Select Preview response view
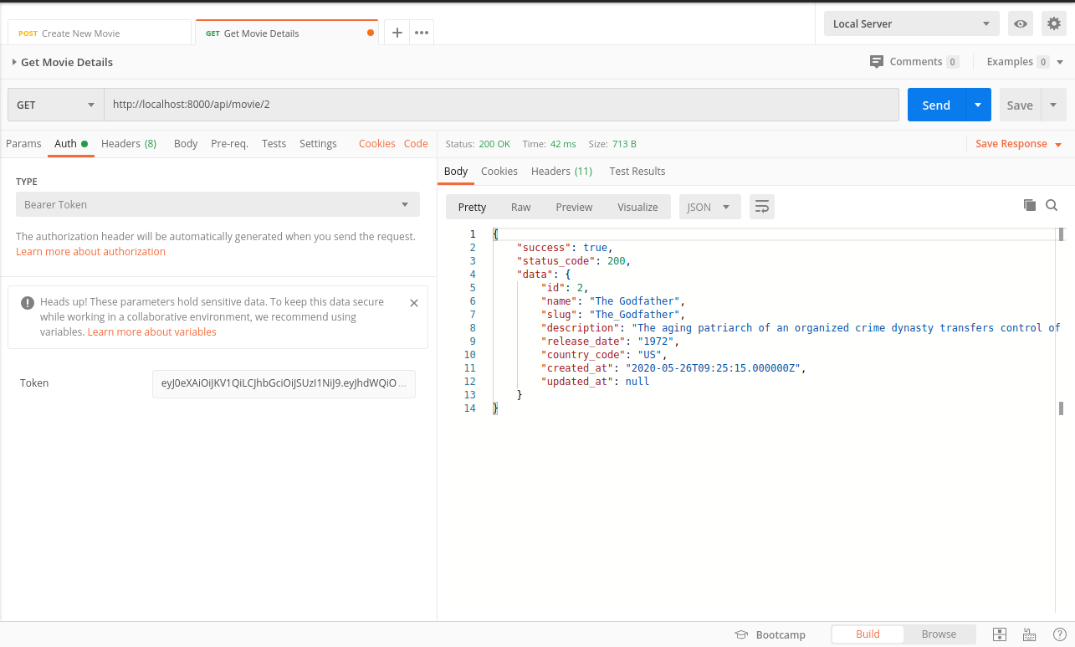Image resolution: width=1075 pixels, height=647 pixels. [574, 207]
